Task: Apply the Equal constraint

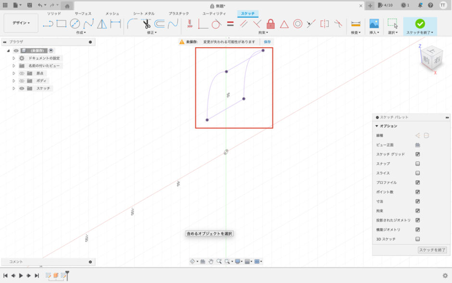Action: tap(230, 24)
